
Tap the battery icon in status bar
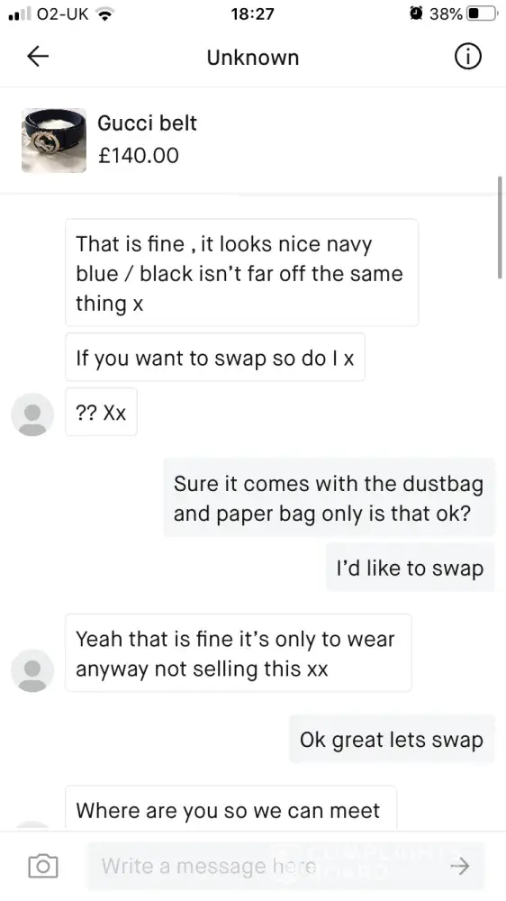(x=483, y=14)
